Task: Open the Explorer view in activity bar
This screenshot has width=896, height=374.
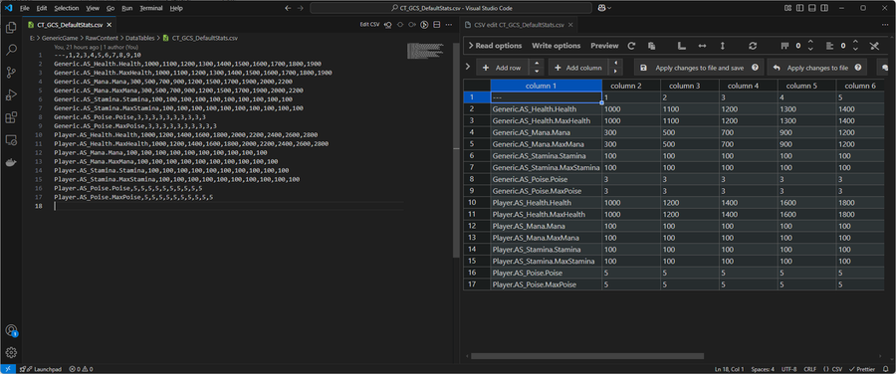Action: (x=10, y=28)
